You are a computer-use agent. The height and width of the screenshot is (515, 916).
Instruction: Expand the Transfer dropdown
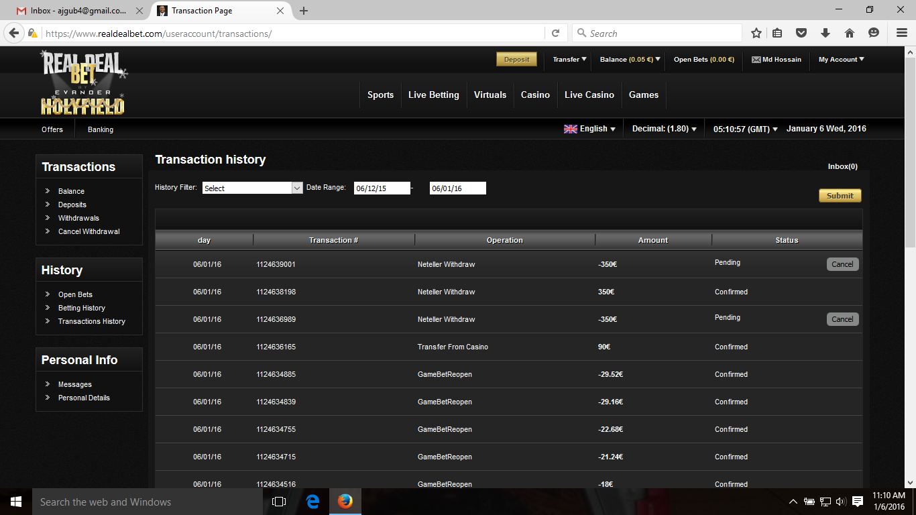569,60
